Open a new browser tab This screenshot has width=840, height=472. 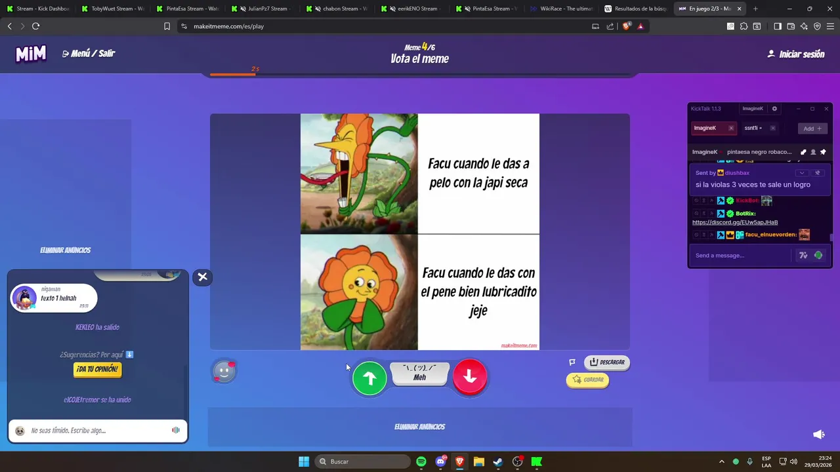(755, 9)
